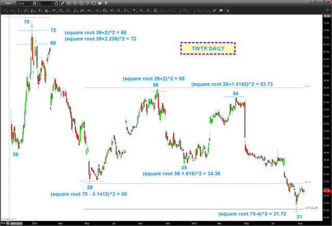Click the eraser remove drawings icon
This screenshot has width=332, height=226.
pyautogui.click(x=214, y=10)
